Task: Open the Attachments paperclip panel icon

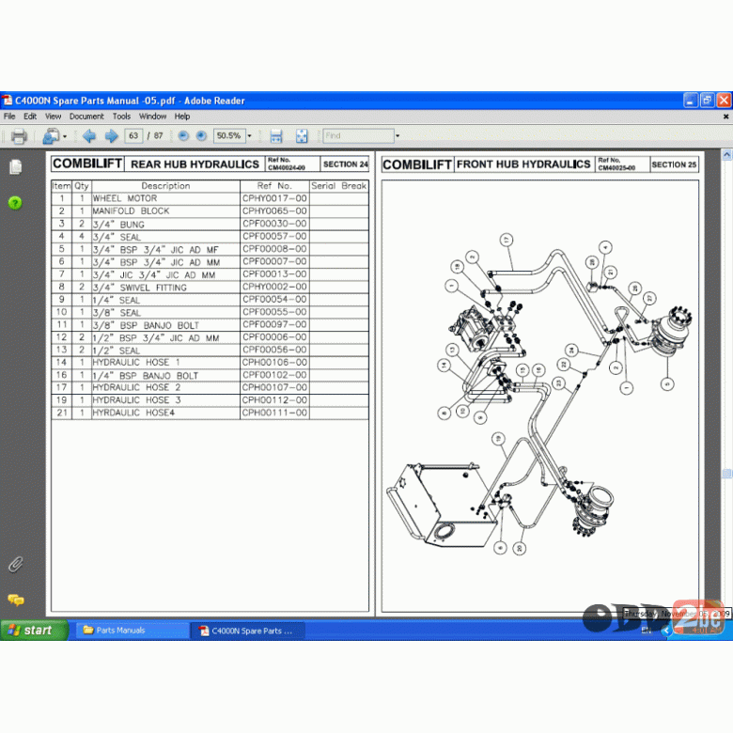Action: (15, 565)
